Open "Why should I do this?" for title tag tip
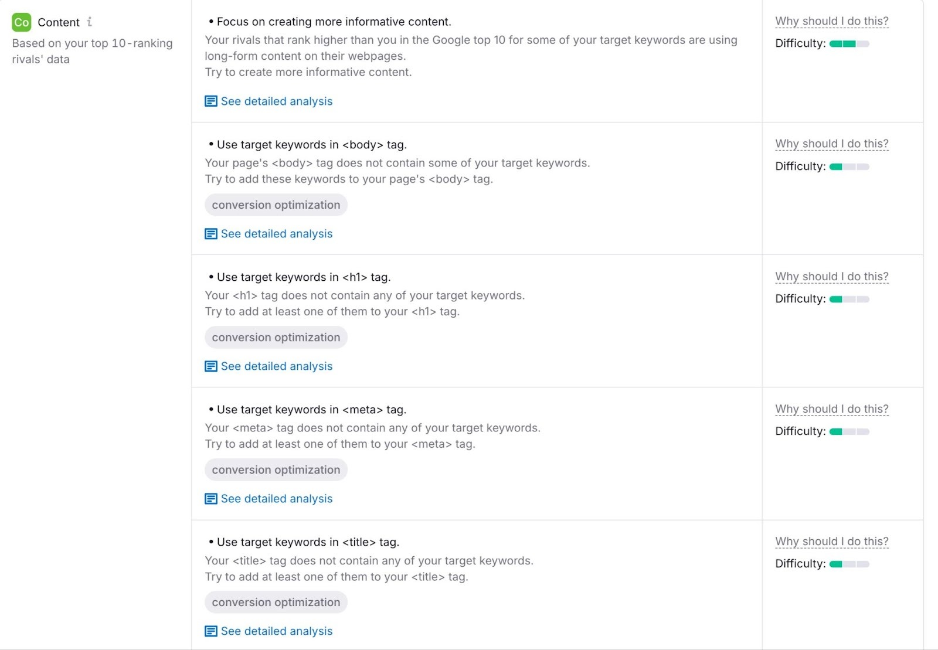Viewport: 938px width, 650px height. coord(831,541)
